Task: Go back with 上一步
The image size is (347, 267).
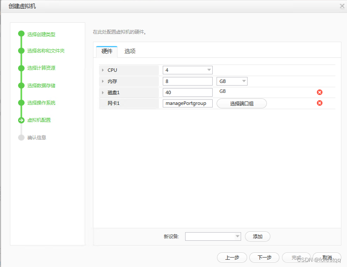Action: coord(232,258)
